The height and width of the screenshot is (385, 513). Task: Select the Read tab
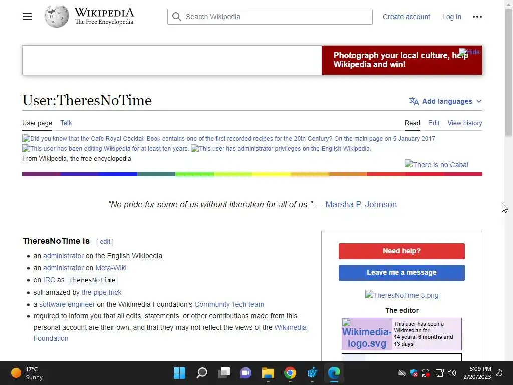click(412, 123)
